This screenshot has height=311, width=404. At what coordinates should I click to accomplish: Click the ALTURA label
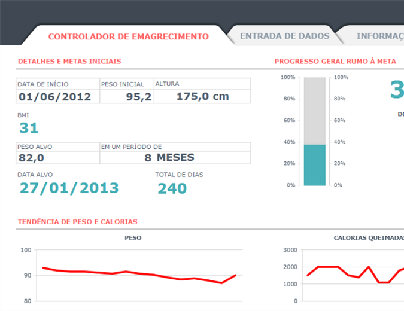click(167, 84)
